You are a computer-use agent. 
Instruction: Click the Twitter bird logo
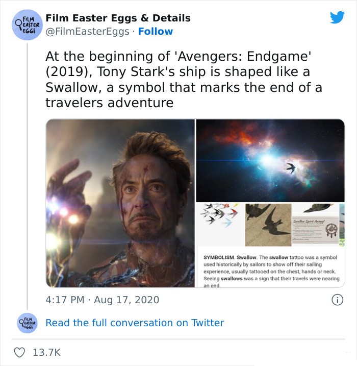[x=337, y=17]
